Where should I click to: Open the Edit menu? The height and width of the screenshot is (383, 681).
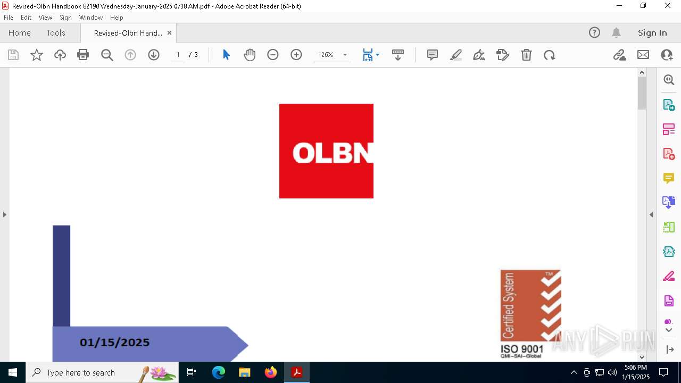click(26, 18)
